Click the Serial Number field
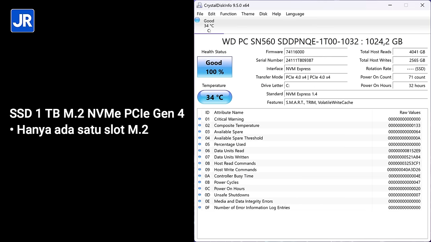 point(316,61)
